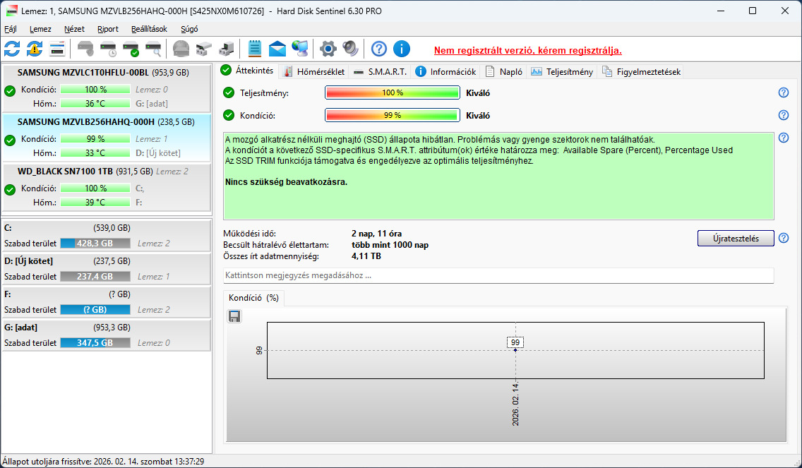The height and width of the screenshot is (468, 802).
Task: Click help icon next to Újratesztelés button
Action: [x=783, y=238]
